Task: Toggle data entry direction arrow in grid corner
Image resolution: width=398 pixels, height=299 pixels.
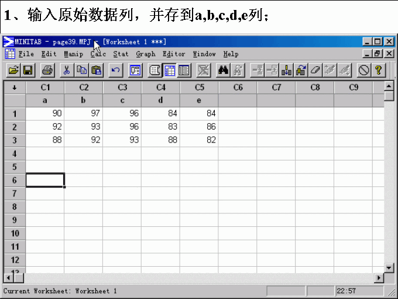Action: coord(14,87)
